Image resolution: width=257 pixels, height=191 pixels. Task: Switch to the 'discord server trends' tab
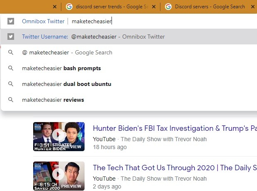pos(111,7)
